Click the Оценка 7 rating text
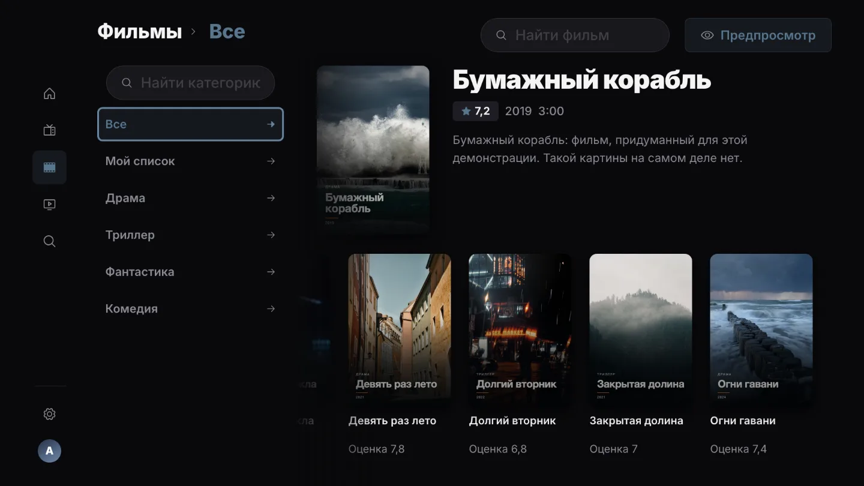 613,449
